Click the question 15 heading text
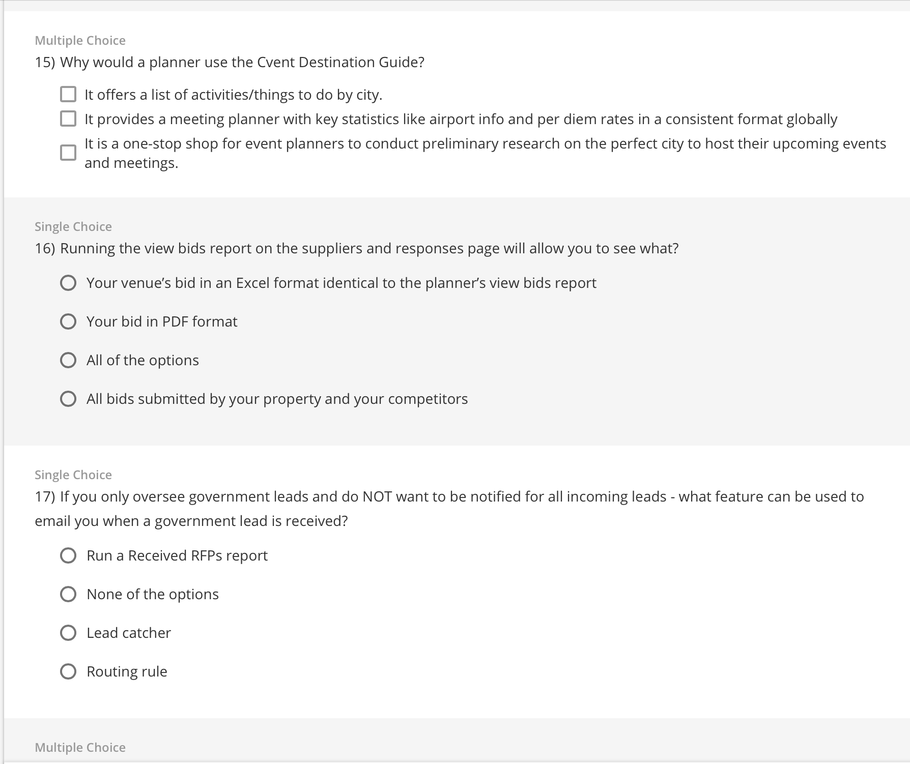 (229, 62)
